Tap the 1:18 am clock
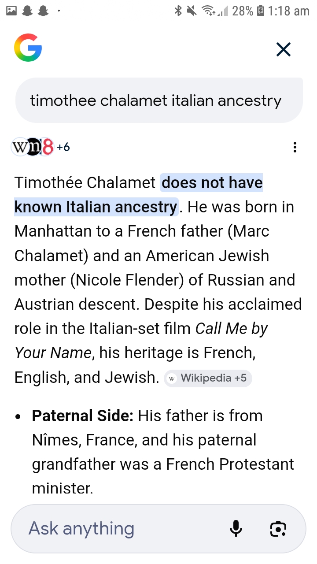This screenshot has height=564, width=317. pos(288,11)
